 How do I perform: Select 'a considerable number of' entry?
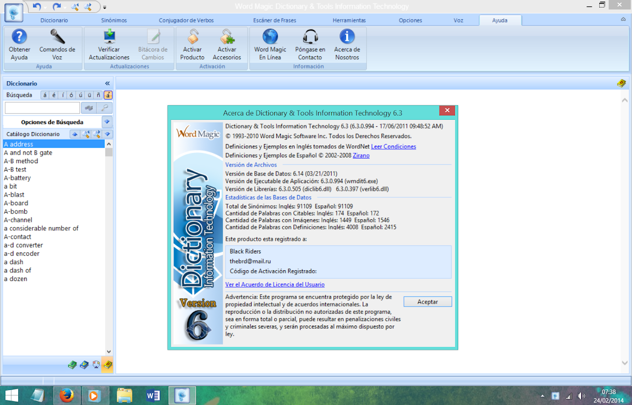click(54, 228)
